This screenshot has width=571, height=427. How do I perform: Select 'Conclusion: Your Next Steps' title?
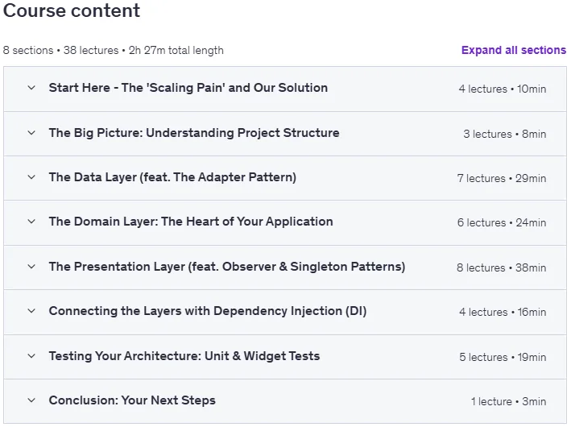pos(132,400)
